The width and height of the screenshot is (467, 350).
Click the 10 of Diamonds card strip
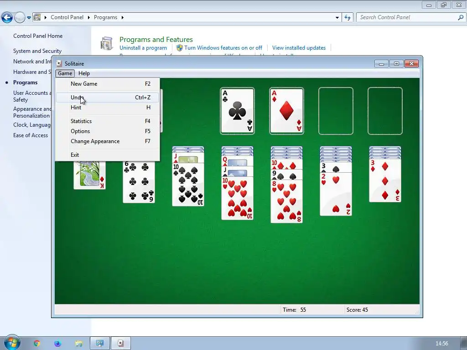(286, 164)
